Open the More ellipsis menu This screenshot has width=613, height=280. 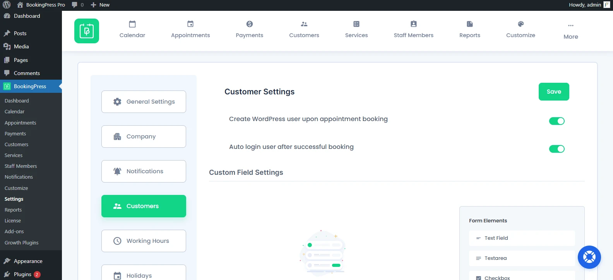571,31
